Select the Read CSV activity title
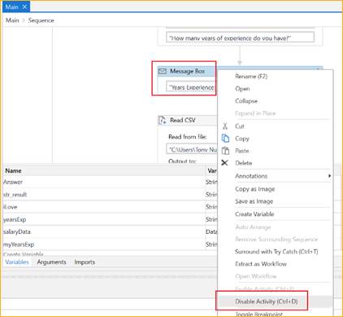 click(183, 120)
